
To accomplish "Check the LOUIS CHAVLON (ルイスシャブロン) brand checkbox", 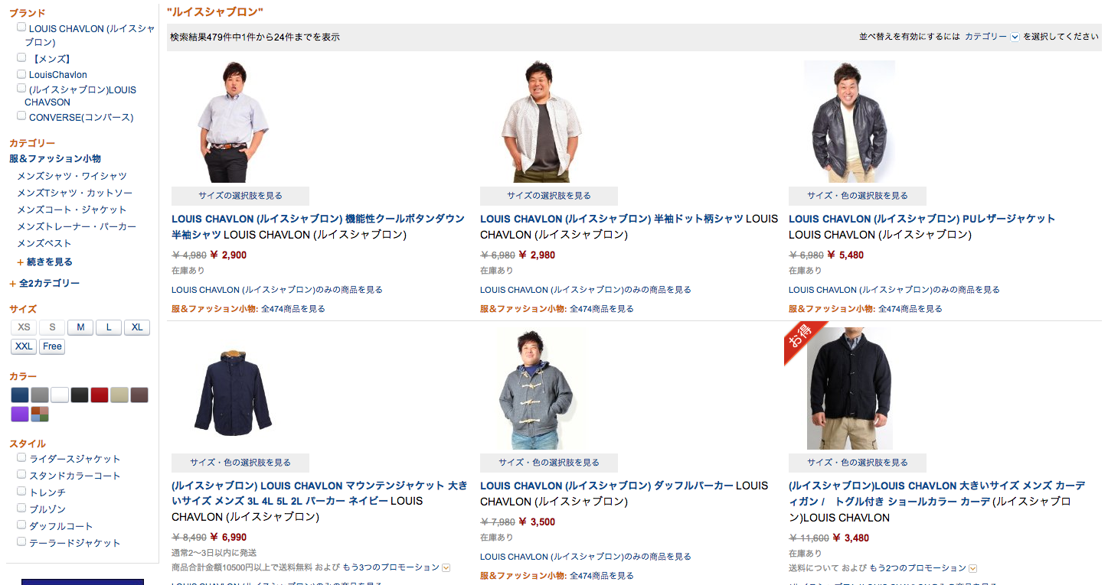I will click(21, 28).
